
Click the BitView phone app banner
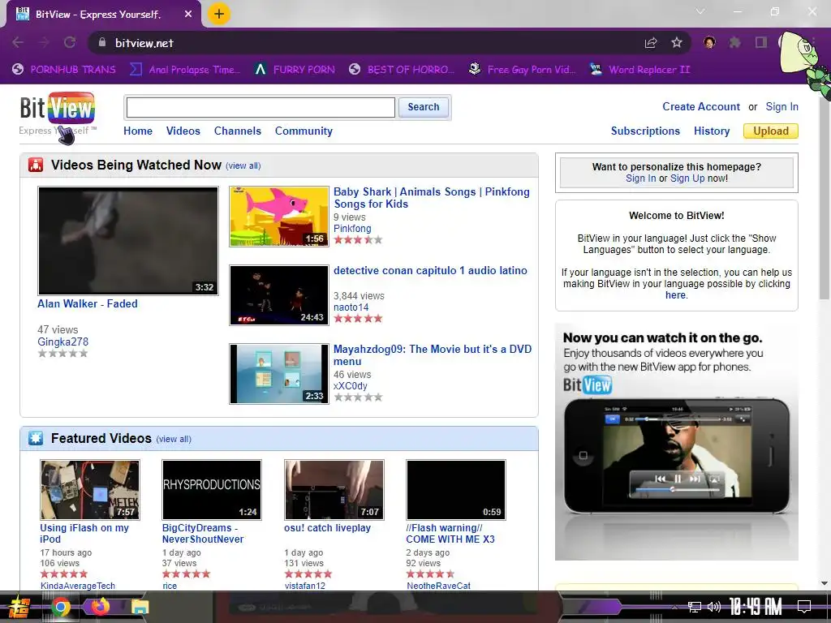[x=676, y=441]
